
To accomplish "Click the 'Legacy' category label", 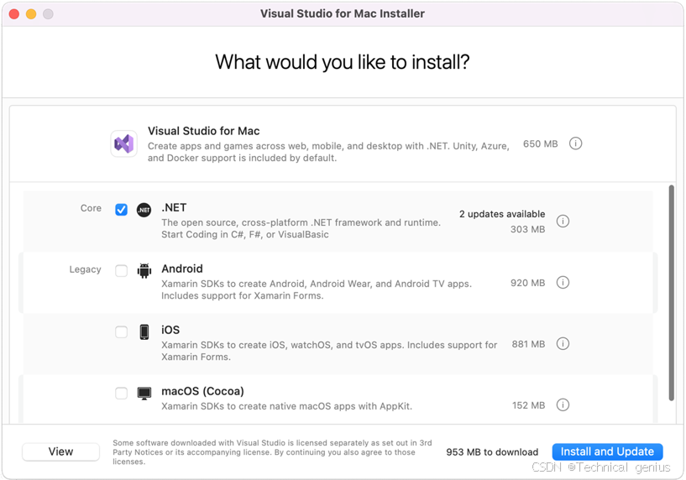I will point(86,269).
